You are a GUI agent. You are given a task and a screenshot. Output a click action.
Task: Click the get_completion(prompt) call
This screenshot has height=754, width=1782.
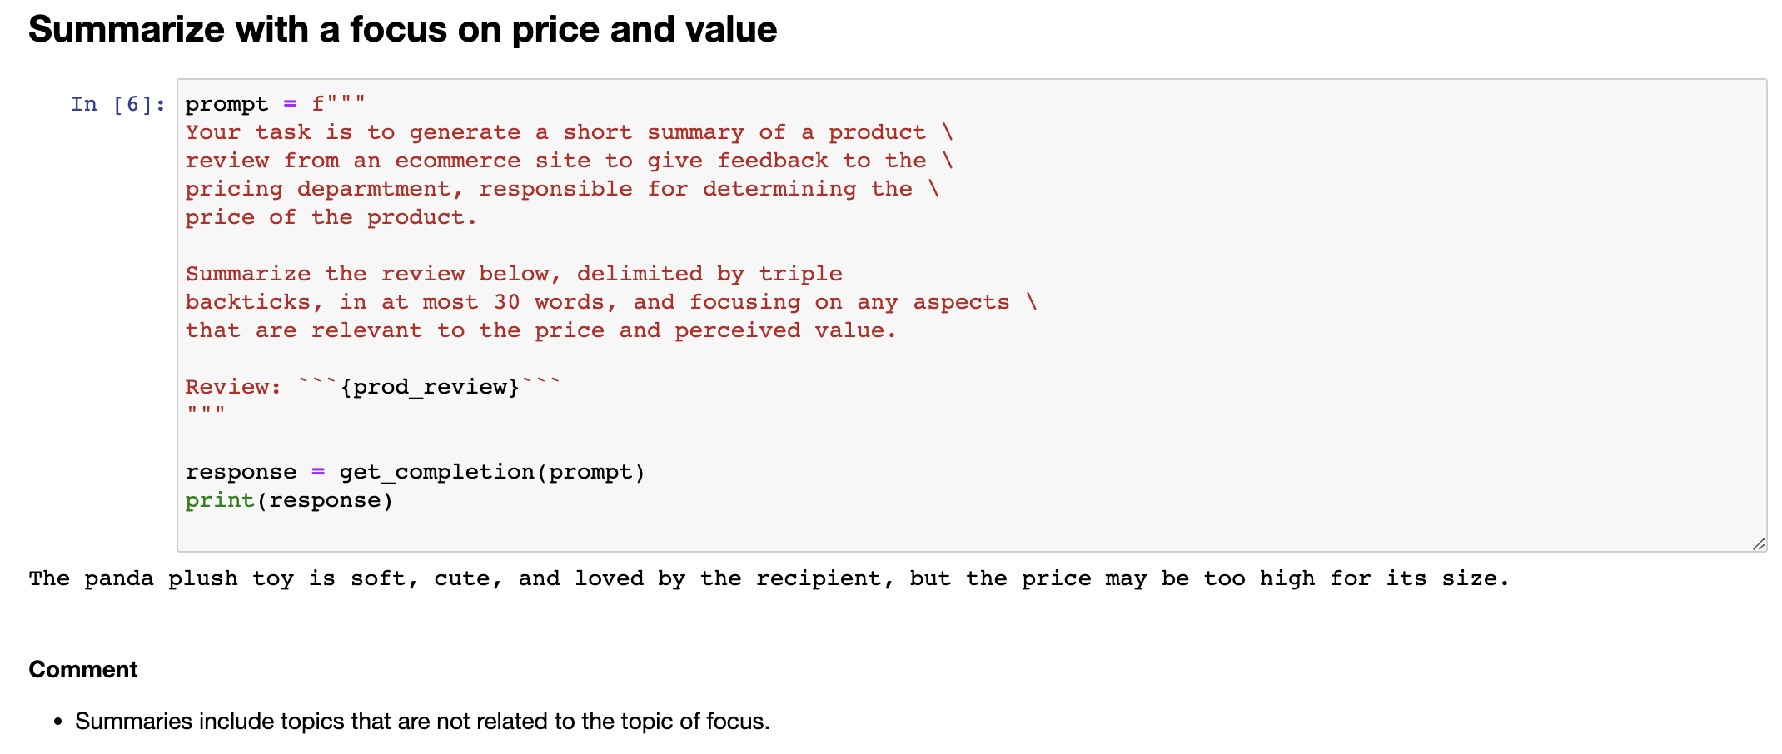492,472
